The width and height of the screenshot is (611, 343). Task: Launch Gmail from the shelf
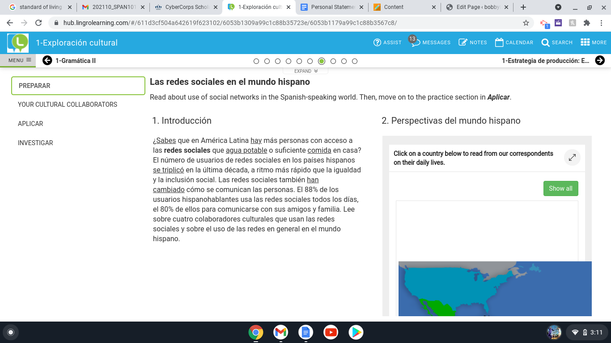click(x=281, y=332)
